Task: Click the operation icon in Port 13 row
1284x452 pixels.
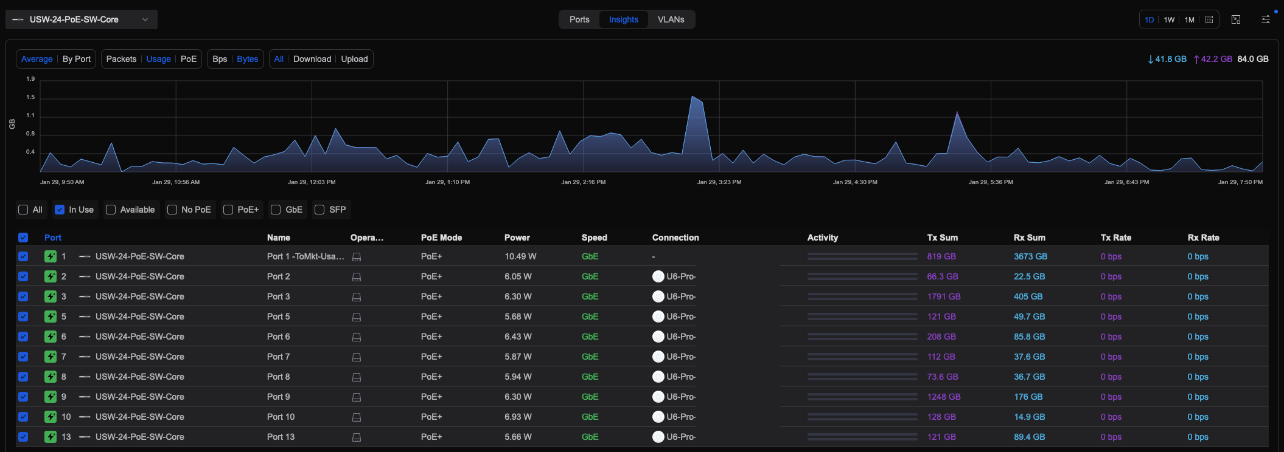Action: [357, 437]
